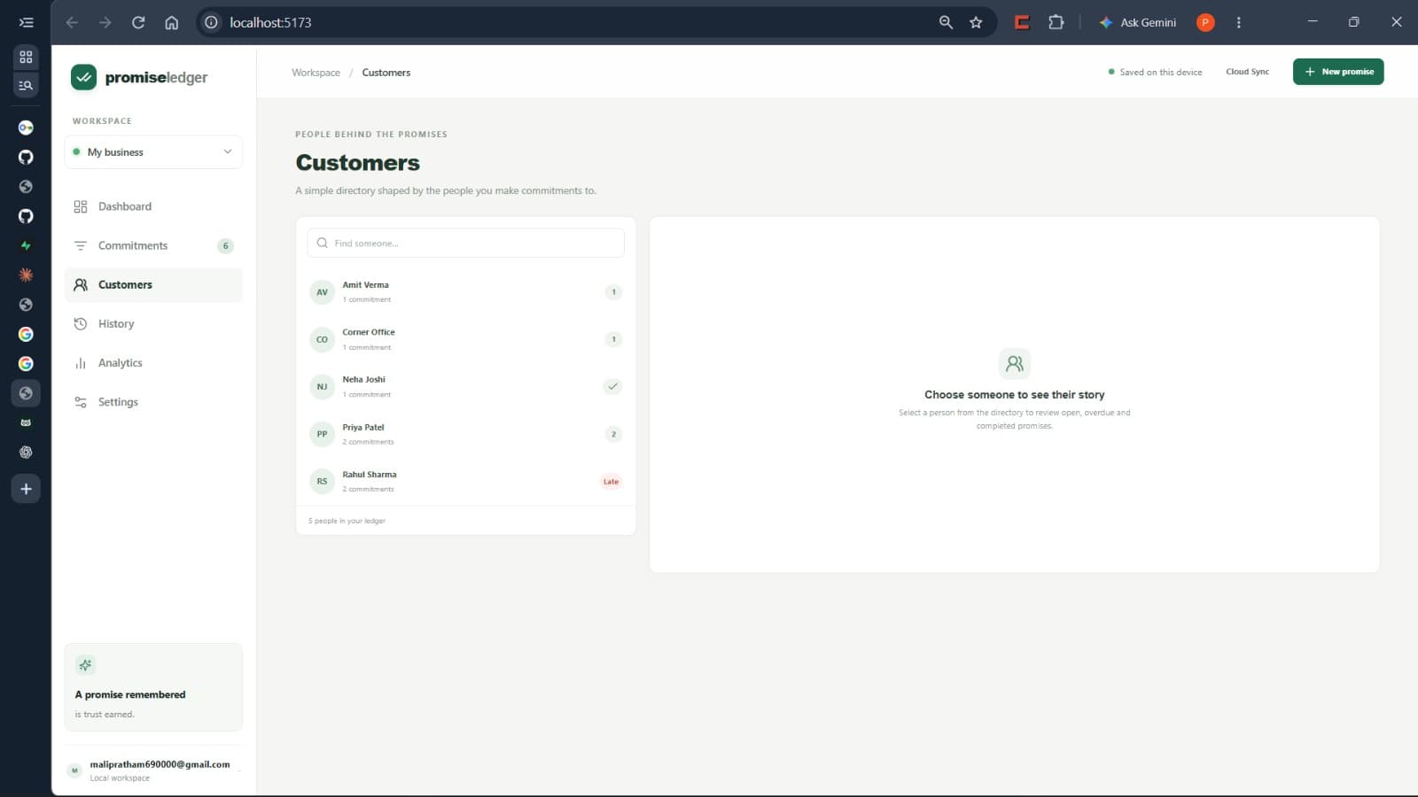Image resolution: width=1418 pixels, height=797 pixels.
Task: Click the NJ avatar icon
Action: point(322,387)
